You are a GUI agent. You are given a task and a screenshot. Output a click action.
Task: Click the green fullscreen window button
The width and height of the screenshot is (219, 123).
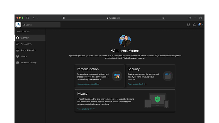point(22,18)
